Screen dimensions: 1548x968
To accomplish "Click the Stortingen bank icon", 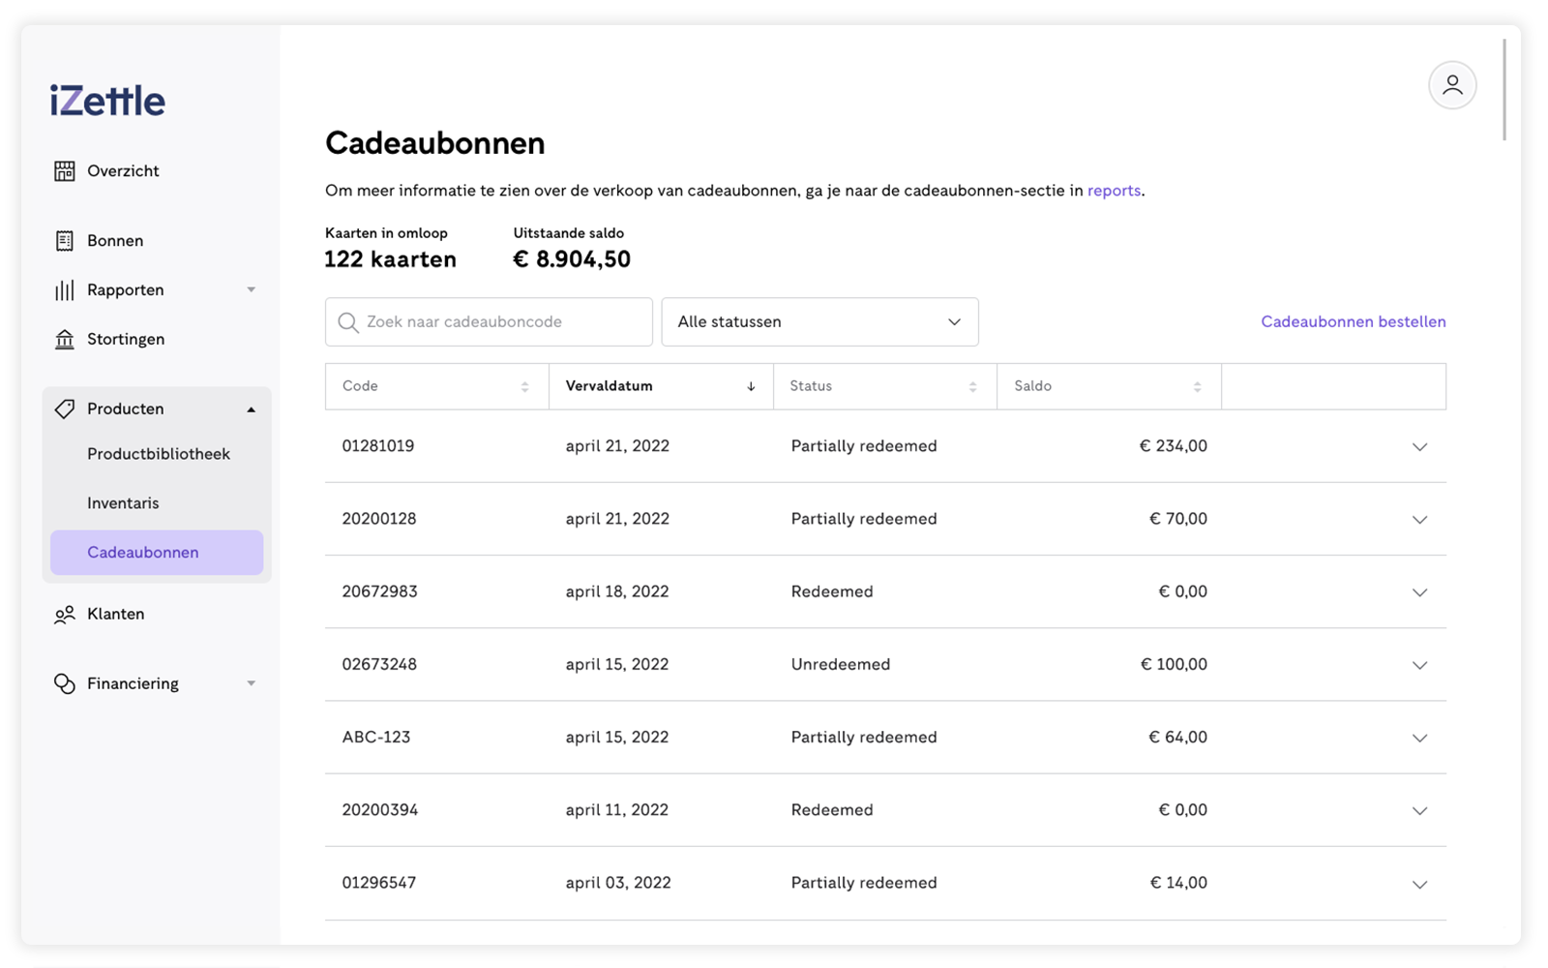I will click(65, 340).
